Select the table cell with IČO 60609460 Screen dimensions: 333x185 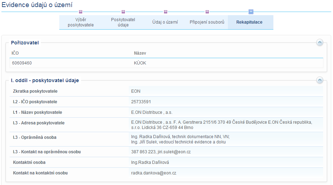tap(22, 63)
